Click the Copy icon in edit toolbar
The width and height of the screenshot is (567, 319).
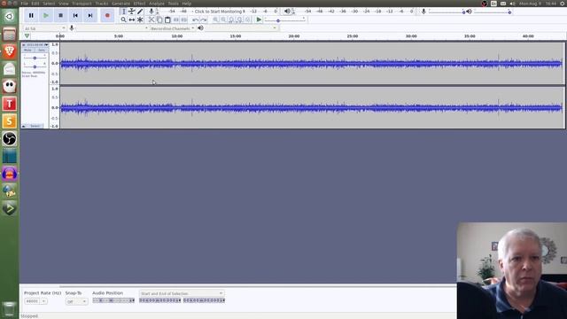(x=159, y=19)
